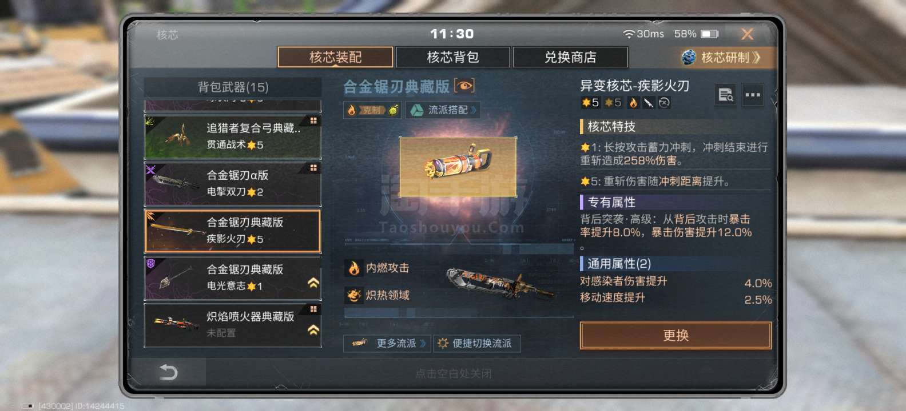The height and width of the screenshot is (411, 906).
Task: Close the panel with the orange X
Action: click(x=747, y=34)
